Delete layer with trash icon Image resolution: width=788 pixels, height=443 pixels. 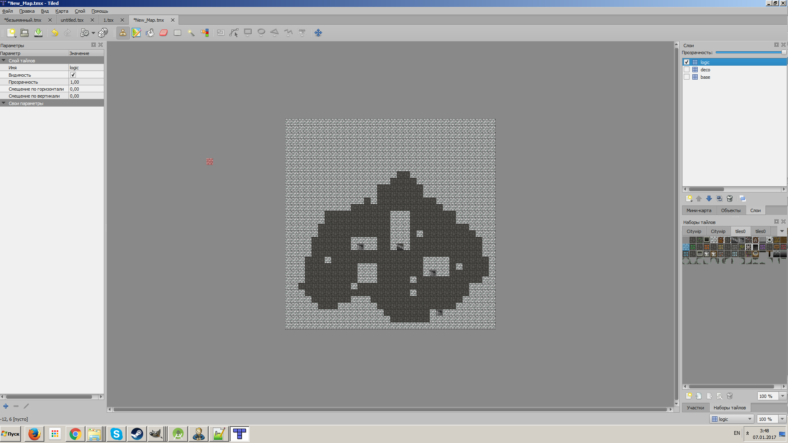tap(729, 199)
